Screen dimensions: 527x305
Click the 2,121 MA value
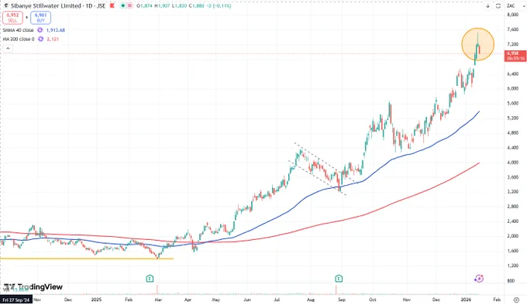[x=53, y=39]
